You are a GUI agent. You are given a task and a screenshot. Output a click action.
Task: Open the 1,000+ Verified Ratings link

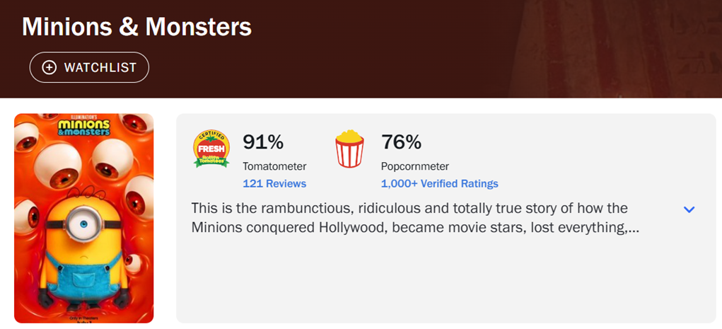(439, 183)
